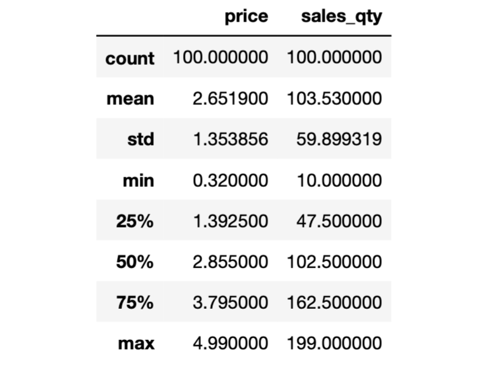Select the 50% row label
The width and height of the screenshot is (483, 366).
[x=135, y=262]
